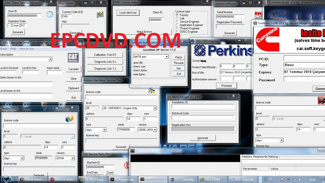Open the Windows Start orb
Viewport: 325px width, 183px height.
click(7, 179)
